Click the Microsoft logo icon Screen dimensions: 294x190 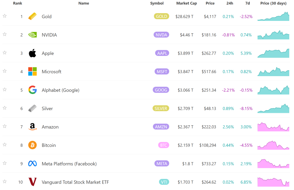[x=32, y=71]
